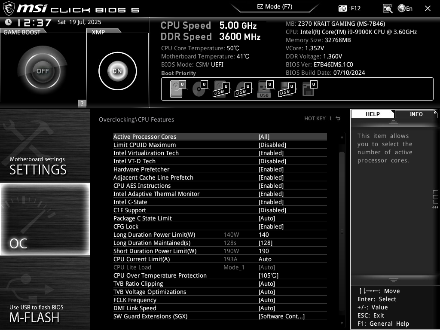Change Intel Virtualization Tech setting

point(220,153)
